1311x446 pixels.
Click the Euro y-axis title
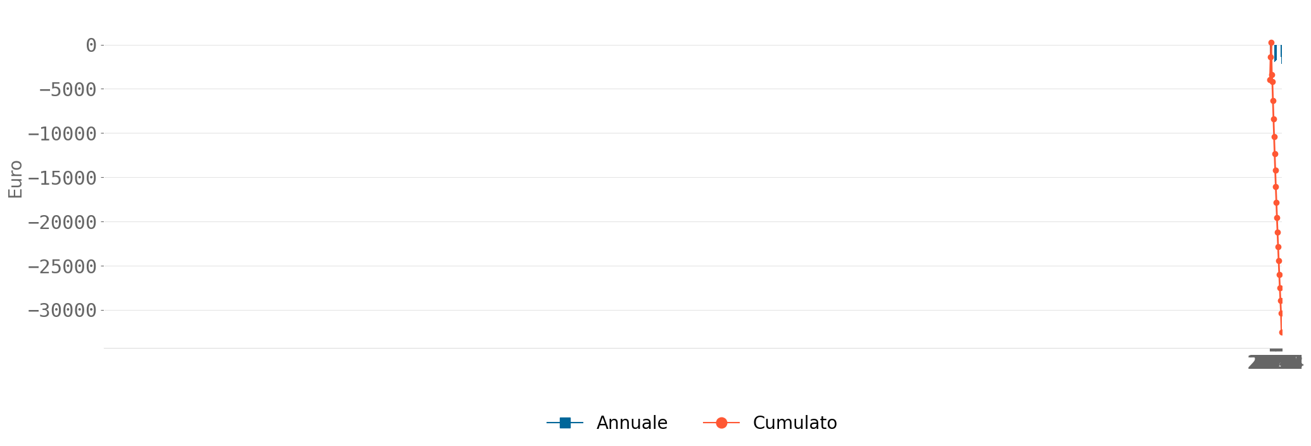[15, 179]
